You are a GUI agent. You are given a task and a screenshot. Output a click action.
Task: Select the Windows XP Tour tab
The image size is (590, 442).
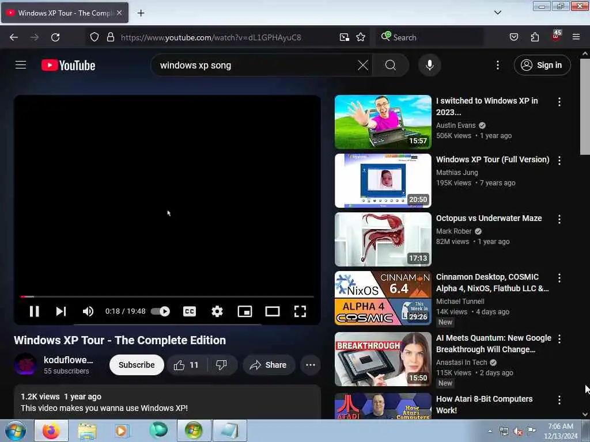pyautogui.click(x=65, y=13)
